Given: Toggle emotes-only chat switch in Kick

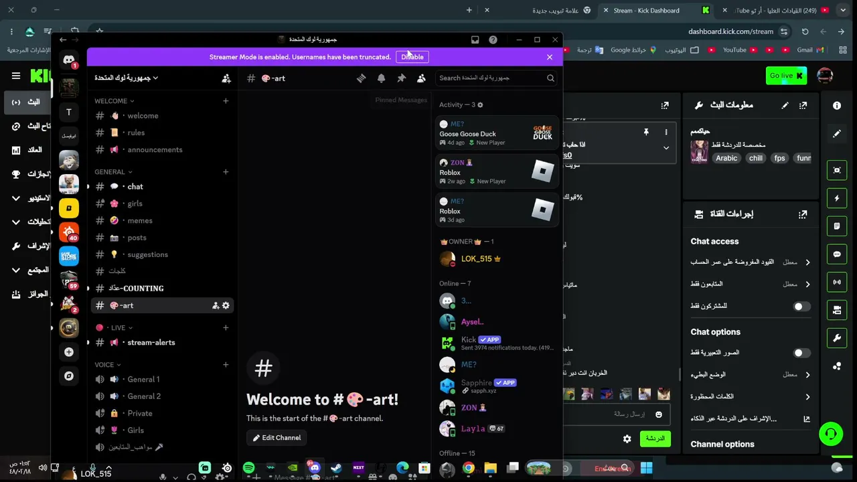Looking at the screenshot, I should point(801,353).
